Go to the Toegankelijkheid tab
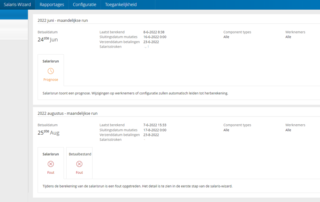320x202 pixels. [x=121, y=4]
